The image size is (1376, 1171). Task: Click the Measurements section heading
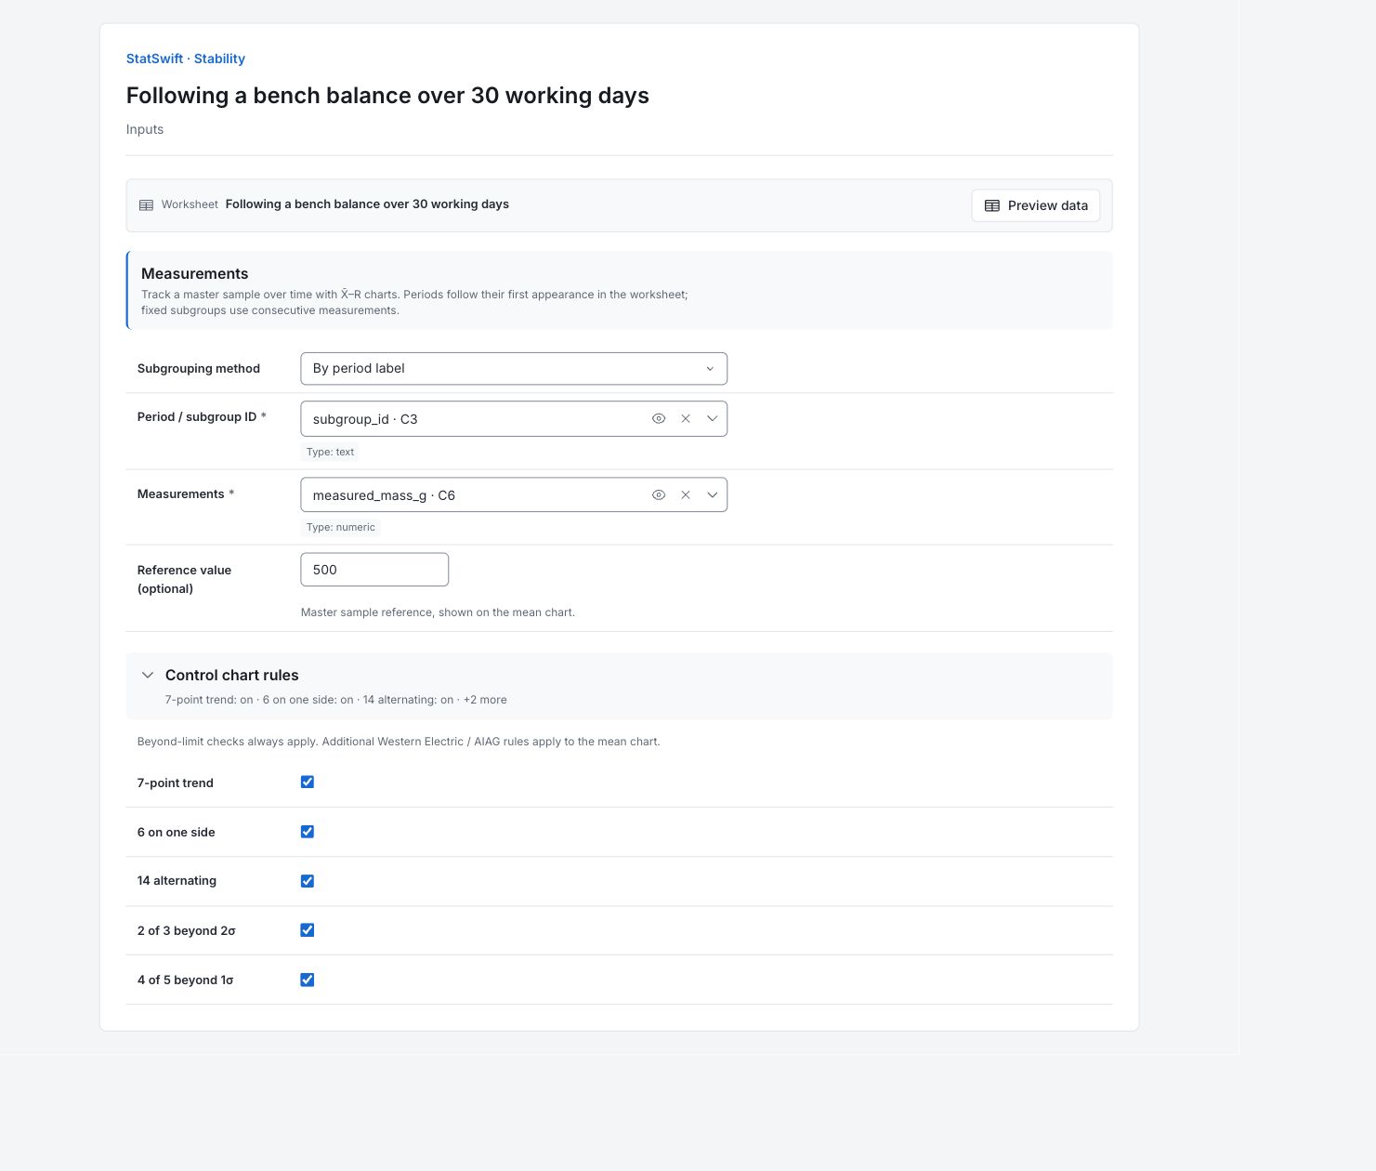[195, 273]
